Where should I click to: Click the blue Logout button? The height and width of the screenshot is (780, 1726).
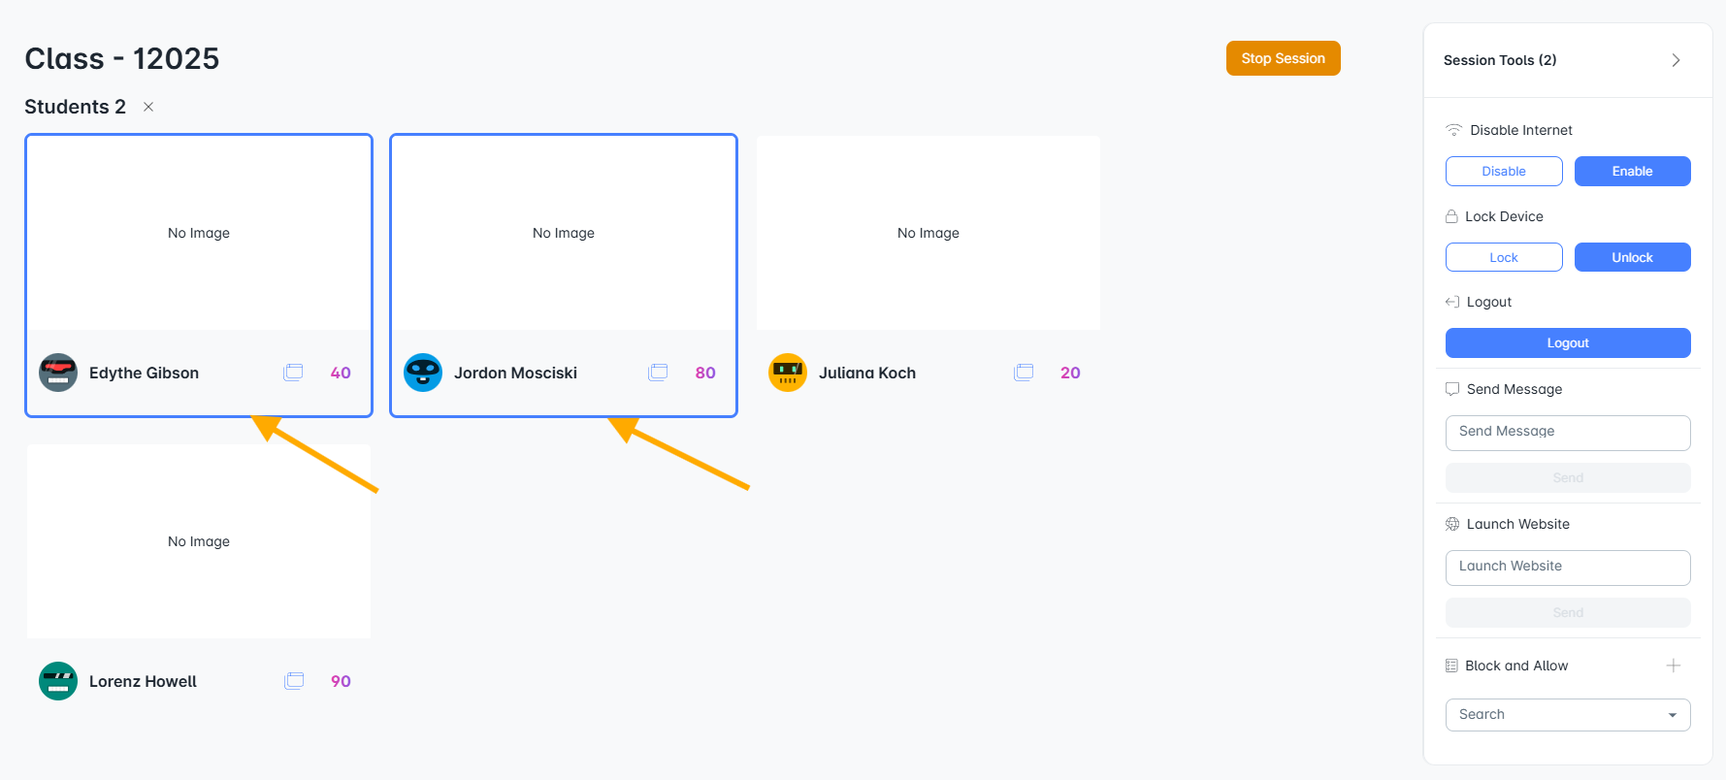pos(1568,342)
